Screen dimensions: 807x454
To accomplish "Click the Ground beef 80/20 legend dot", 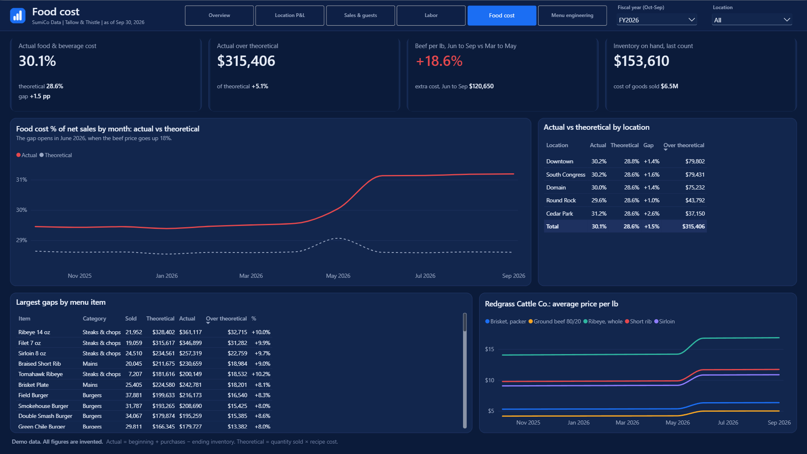I will coord(531,321).
